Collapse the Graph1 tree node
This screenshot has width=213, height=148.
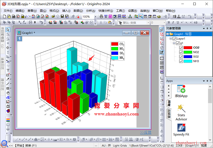(168, 34)
